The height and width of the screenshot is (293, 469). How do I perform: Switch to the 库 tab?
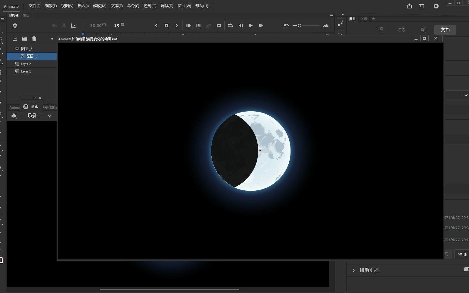(x=373, y=19)
